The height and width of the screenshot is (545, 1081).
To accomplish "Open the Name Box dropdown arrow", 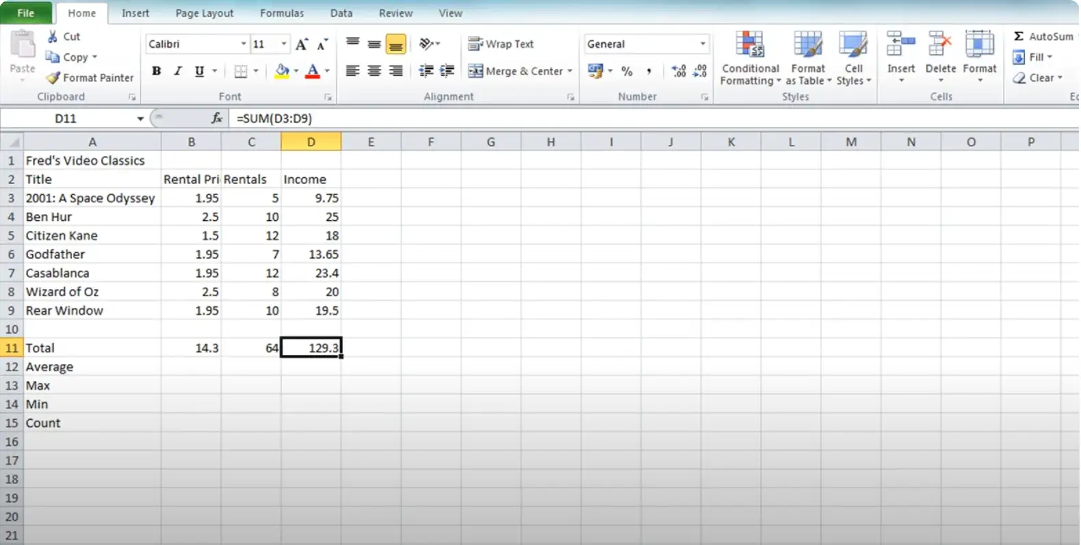I will [x=140, y=118].
